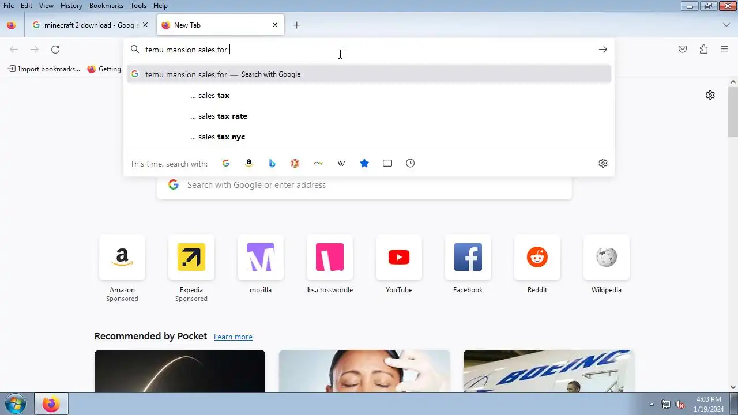Search this time with Wikipedia
The width and height of the screenshot is (738, 415).
click(341, 163)
